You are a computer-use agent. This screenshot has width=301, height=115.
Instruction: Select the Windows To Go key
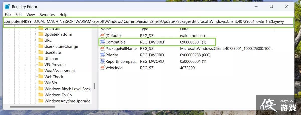58,95
